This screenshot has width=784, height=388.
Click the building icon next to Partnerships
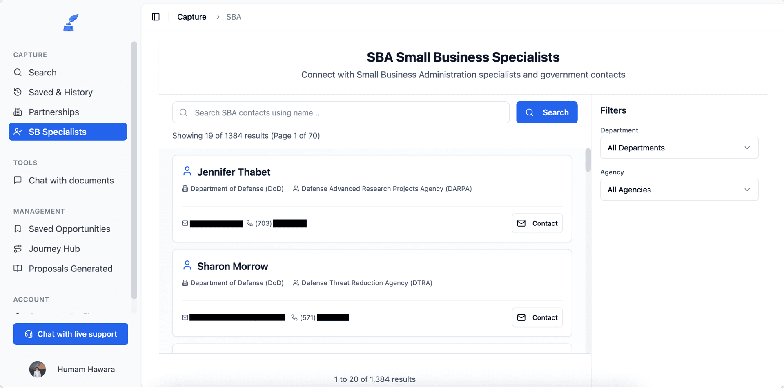18,112
